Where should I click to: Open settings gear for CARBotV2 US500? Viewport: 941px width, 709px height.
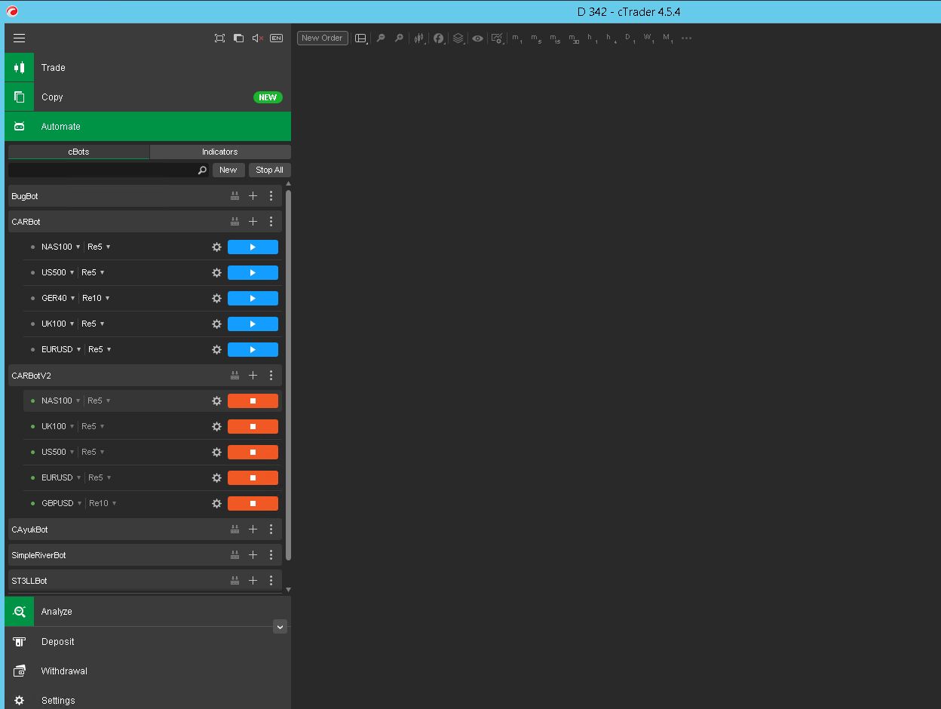pos(216,453)
